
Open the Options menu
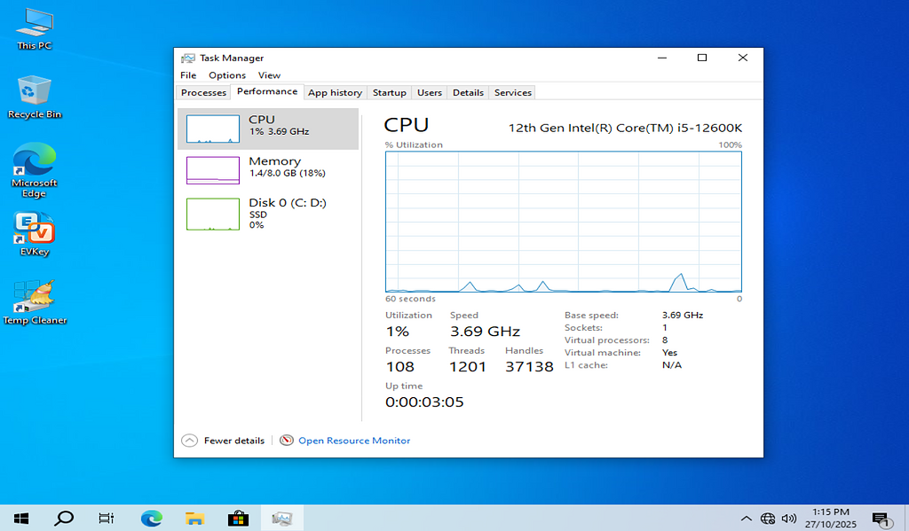(x=227, y=75)
